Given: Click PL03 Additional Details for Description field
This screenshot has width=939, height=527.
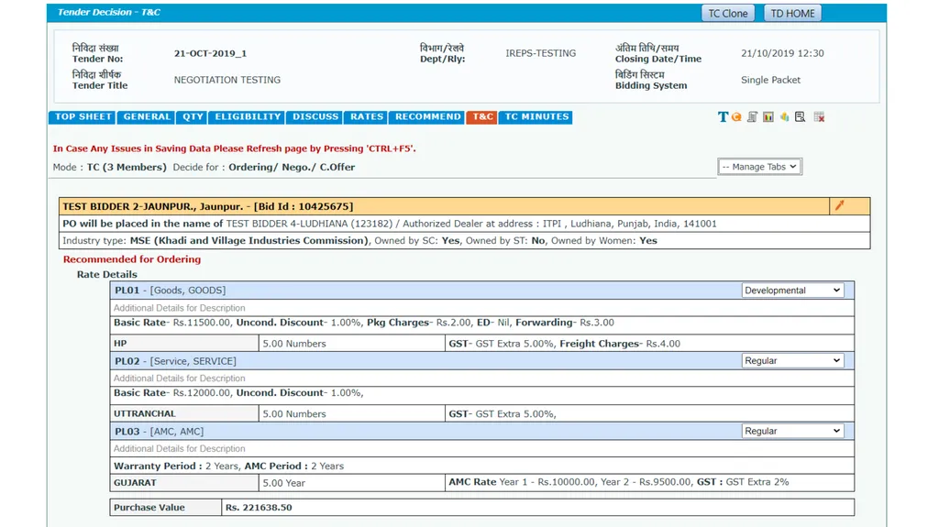Looking at the screenshot, I should click(x=482, y=448).
